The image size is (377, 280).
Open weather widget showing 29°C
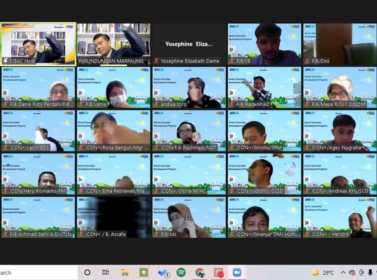pos(323,273)
